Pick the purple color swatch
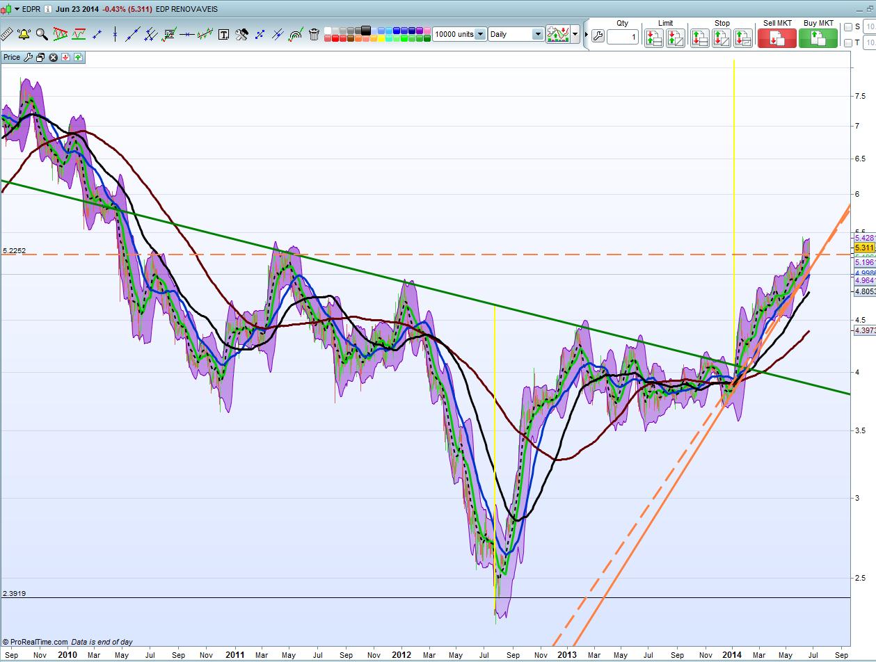This screenshot has height=662, width=876. (x=420, y=31)
